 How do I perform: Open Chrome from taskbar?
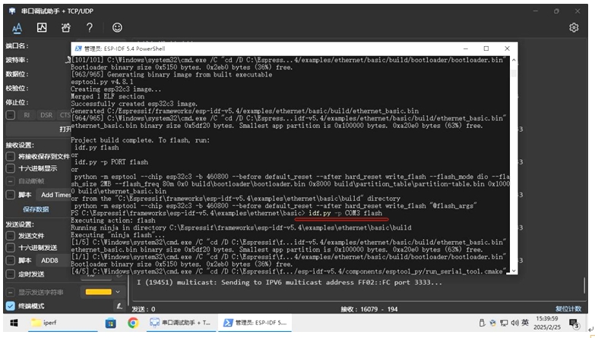133,323
